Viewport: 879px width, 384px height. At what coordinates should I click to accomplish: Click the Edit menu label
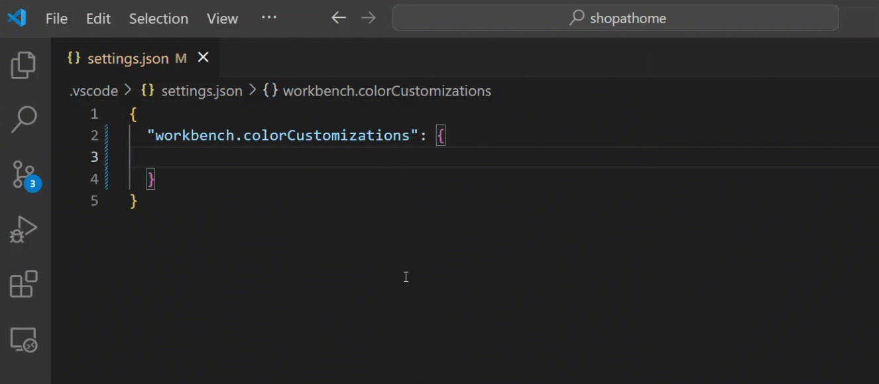point(98,18)
